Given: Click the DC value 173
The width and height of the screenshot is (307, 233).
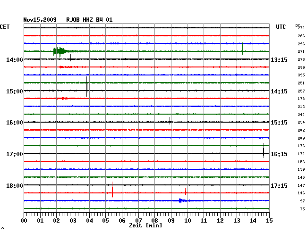Looking at the screenshot, I should click(301, 146).
